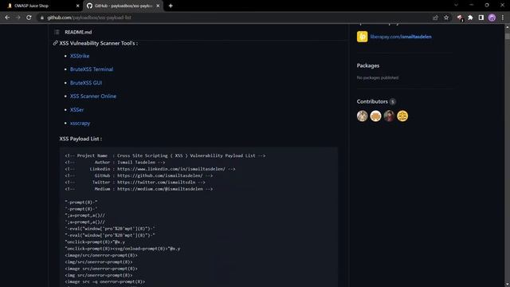Bookmark this page with the star icon

446,18
